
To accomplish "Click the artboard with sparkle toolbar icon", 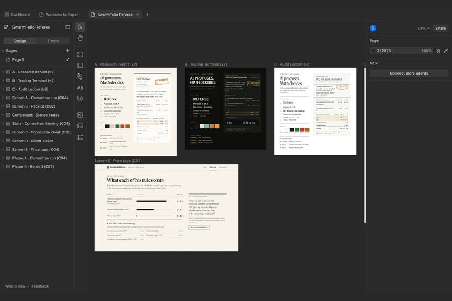I will pos(80,137).
